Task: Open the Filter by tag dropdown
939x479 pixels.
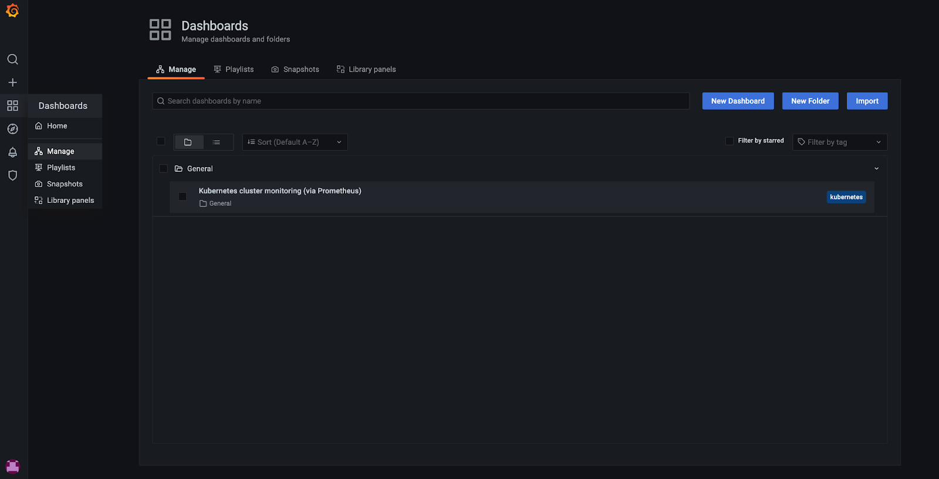Action: (x=839, y=142)
